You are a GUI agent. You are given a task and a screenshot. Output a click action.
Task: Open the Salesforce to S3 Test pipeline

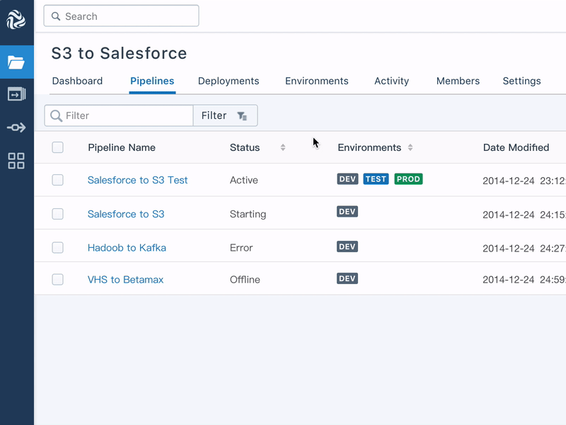pos(137,180)
